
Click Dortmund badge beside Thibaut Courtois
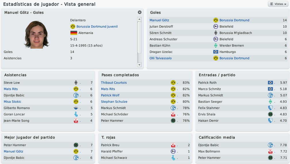(173, 83)
